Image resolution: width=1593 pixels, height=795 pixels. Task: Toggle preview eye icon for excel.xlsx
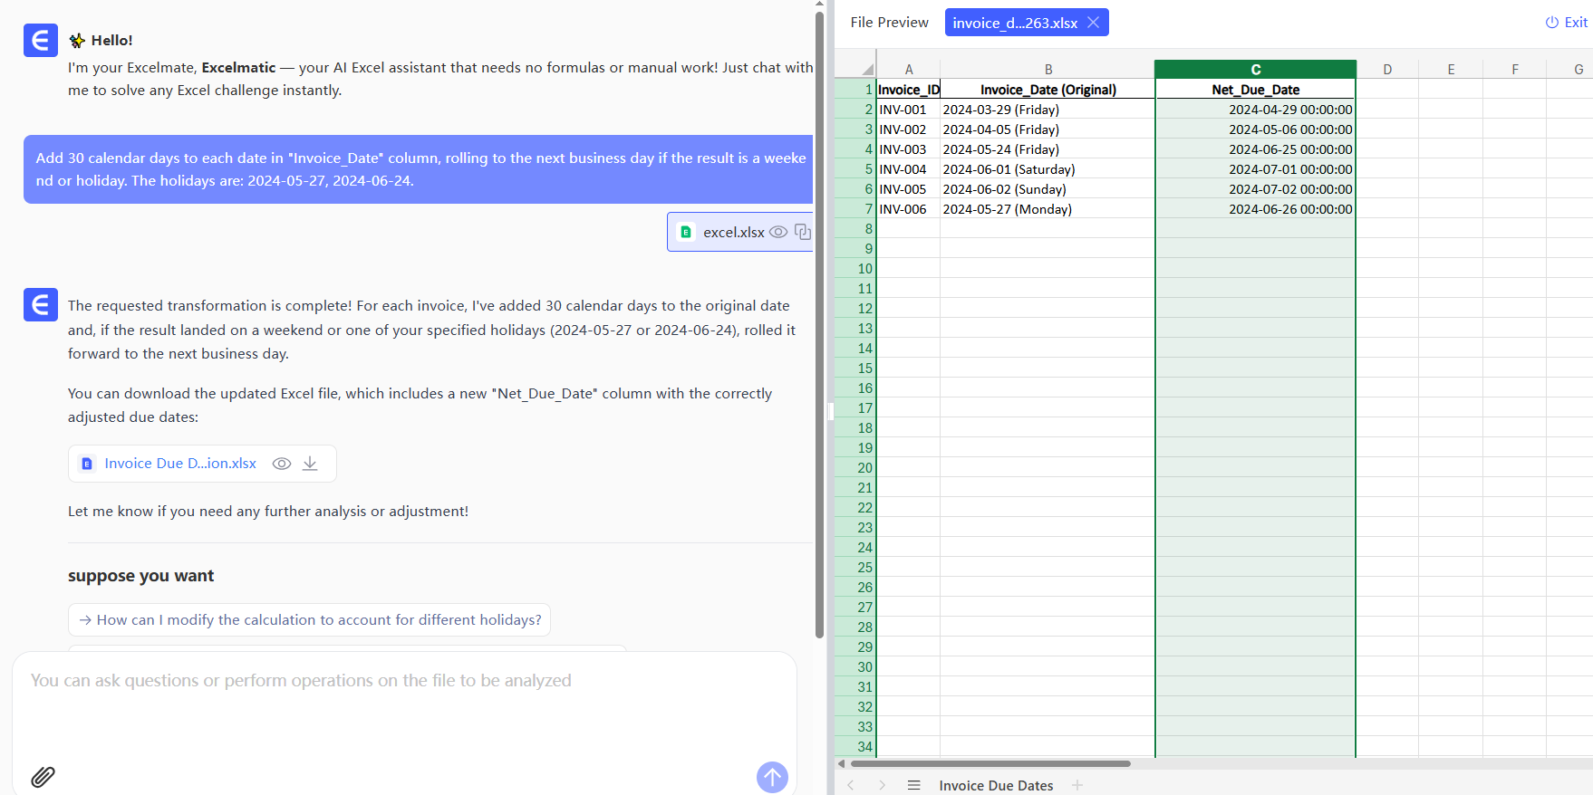point(778,232)
